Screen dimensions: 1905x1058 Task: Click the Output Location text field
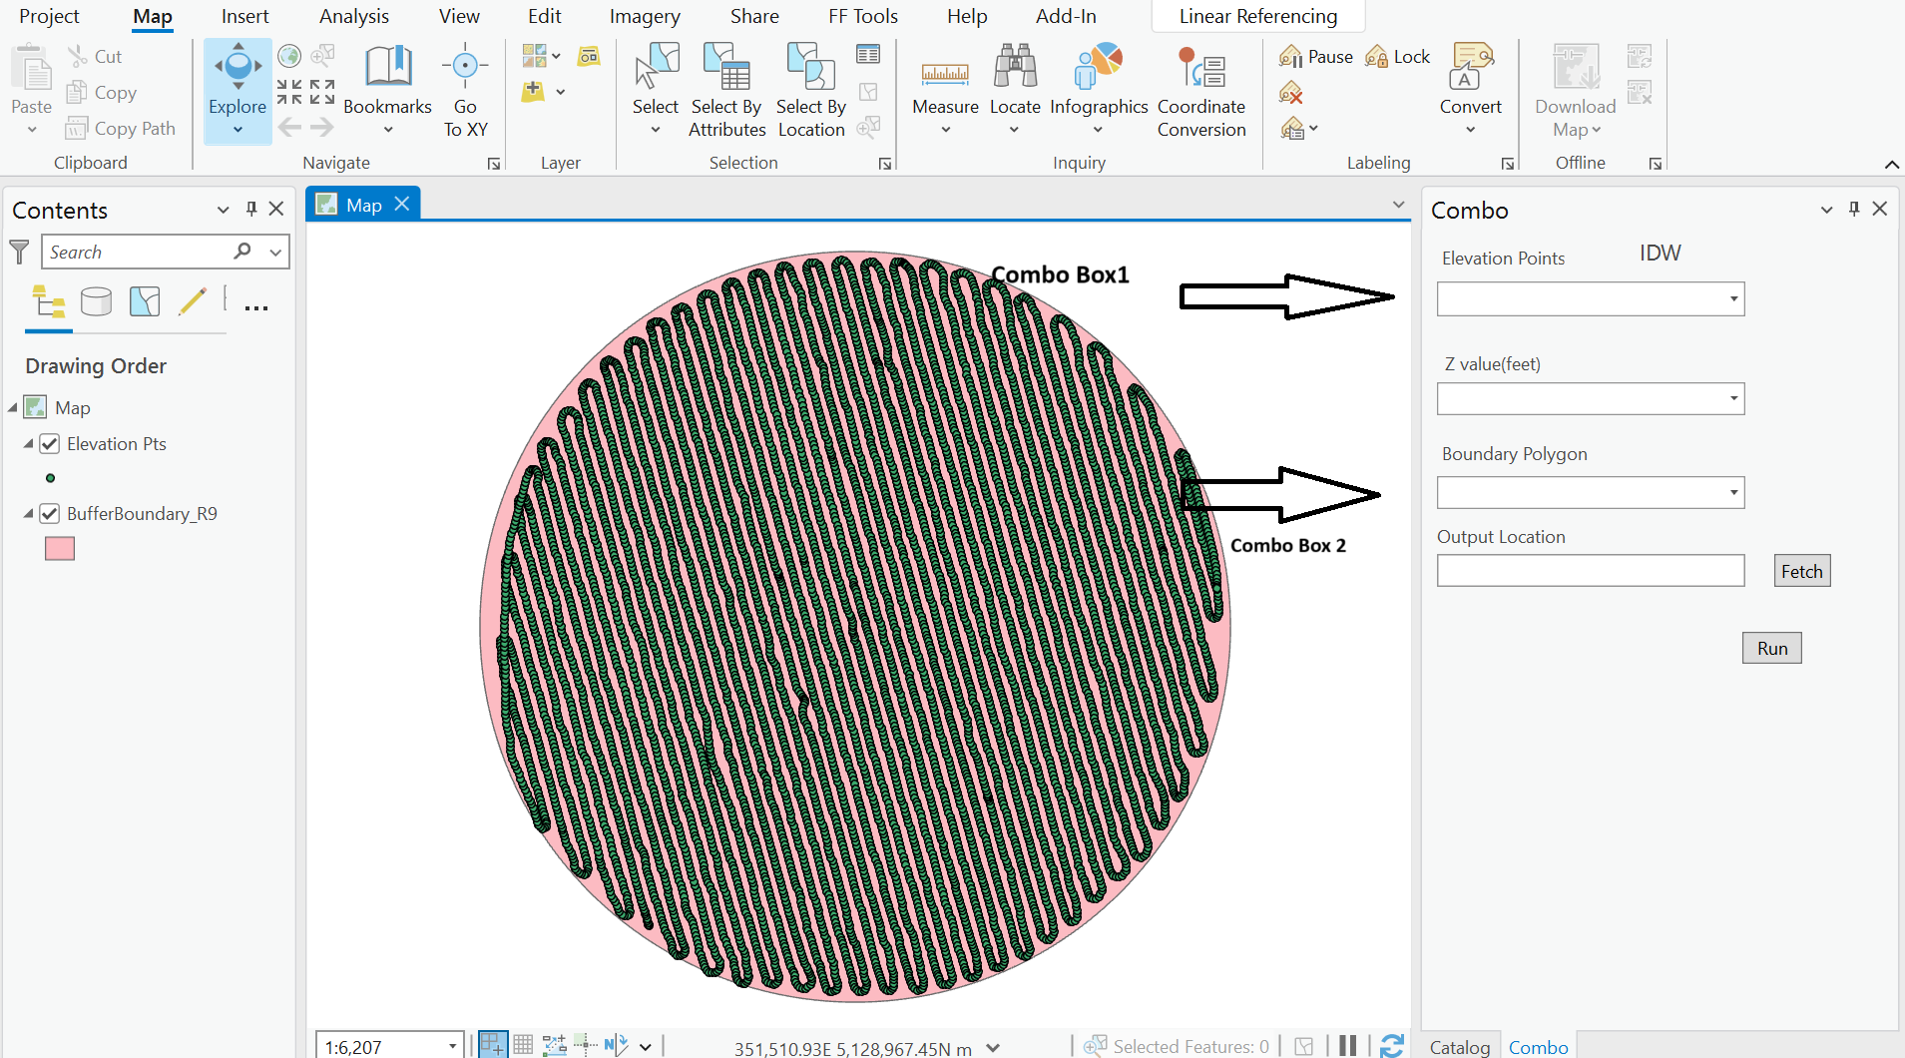pyautogui.click(x=1591, y=570)
